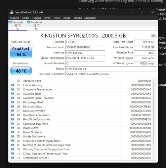166x168 pixels.
Task: Open the Tema menu
Action: click(47, 18)
